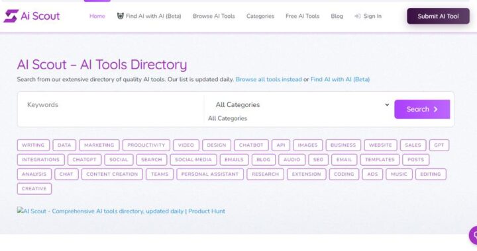
Task: Choose the PERSONAL ASSISTANT tag
Action: [210, 174]
